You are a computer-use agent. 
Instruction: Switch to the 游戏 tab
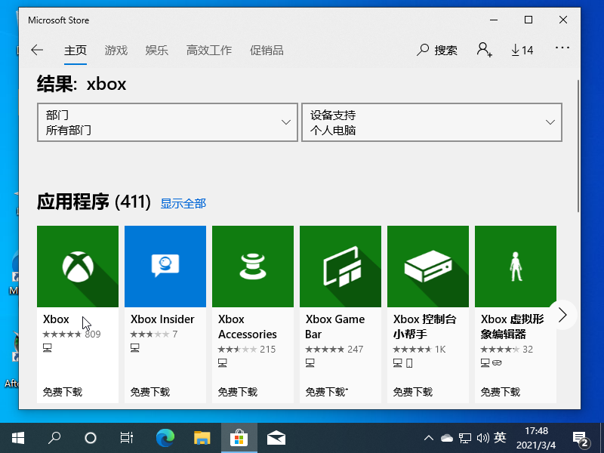116,51
